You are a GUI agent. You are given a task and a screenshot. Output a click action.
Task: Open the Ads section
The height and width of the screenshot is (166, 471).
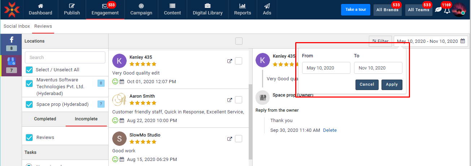point(267,10)
